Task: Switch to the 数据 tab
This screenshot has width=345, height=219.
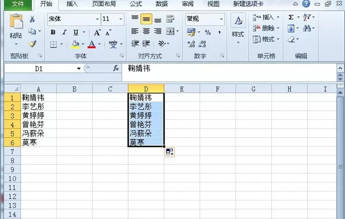Action: point(162,4)
